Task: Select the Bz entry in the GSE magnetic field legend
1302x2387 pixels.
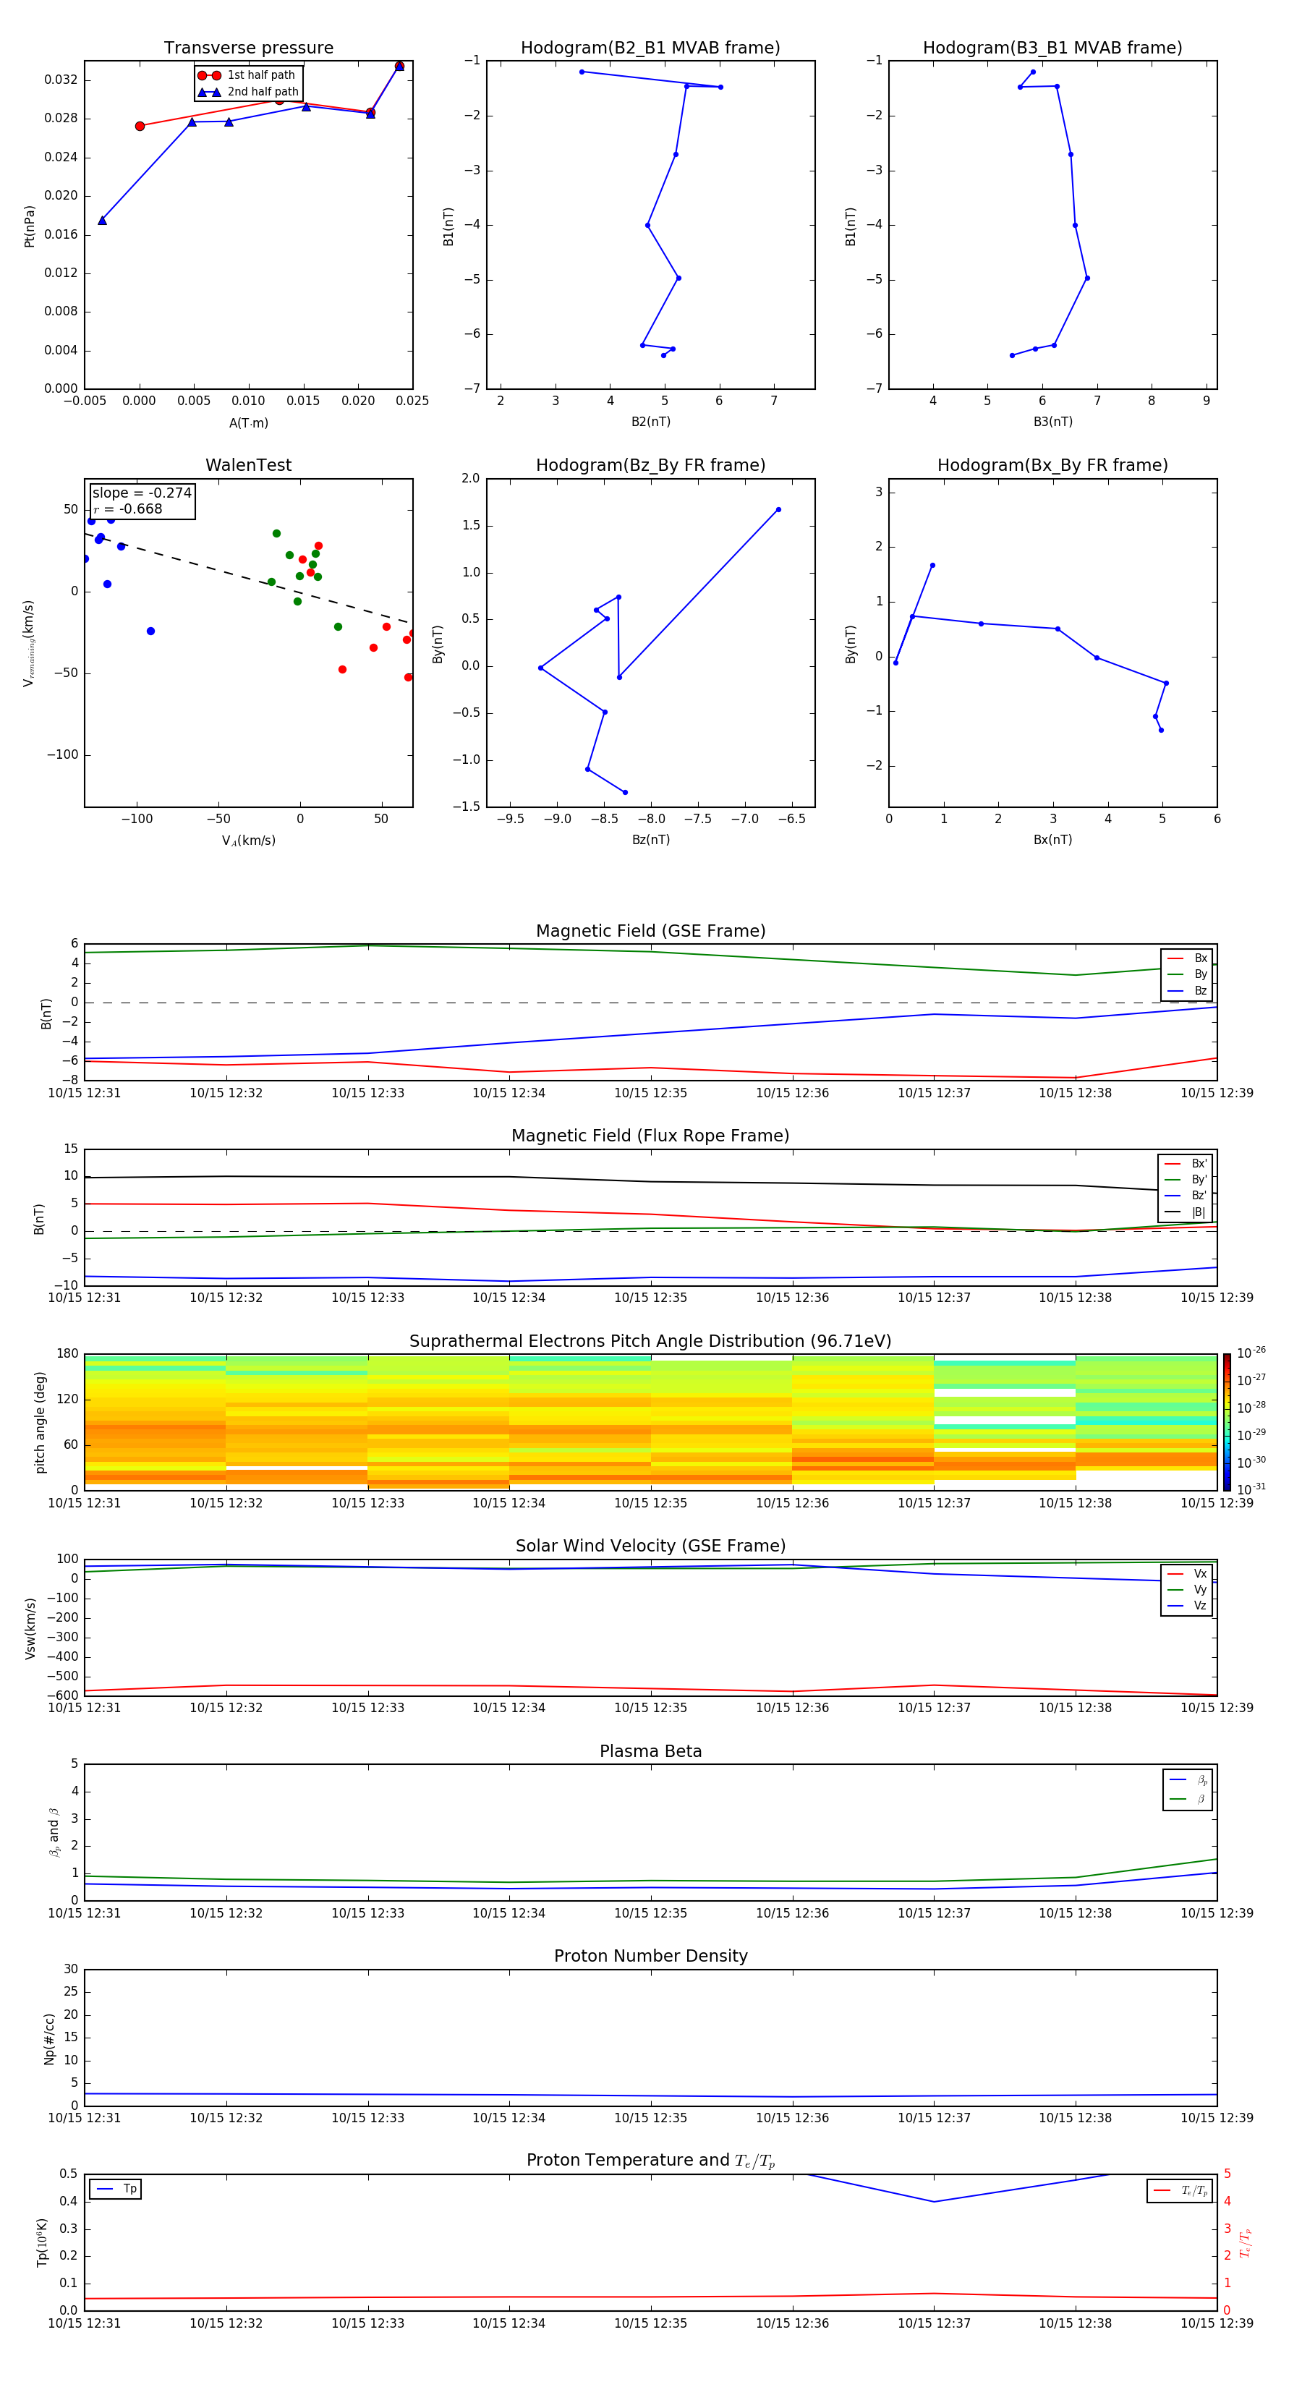Action: tap(1187, 990)
